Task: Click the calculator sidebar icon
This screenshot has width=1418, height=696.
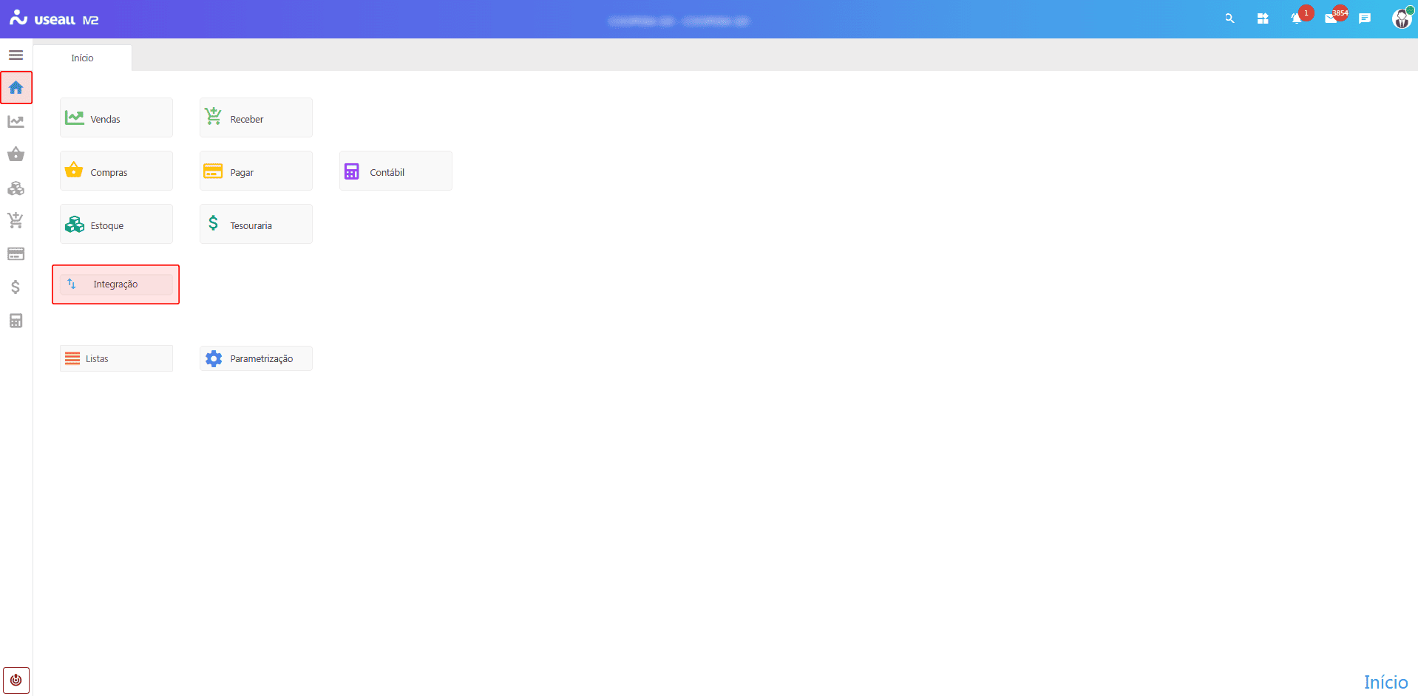Action: pyautogui.click(x=16, y=321)
